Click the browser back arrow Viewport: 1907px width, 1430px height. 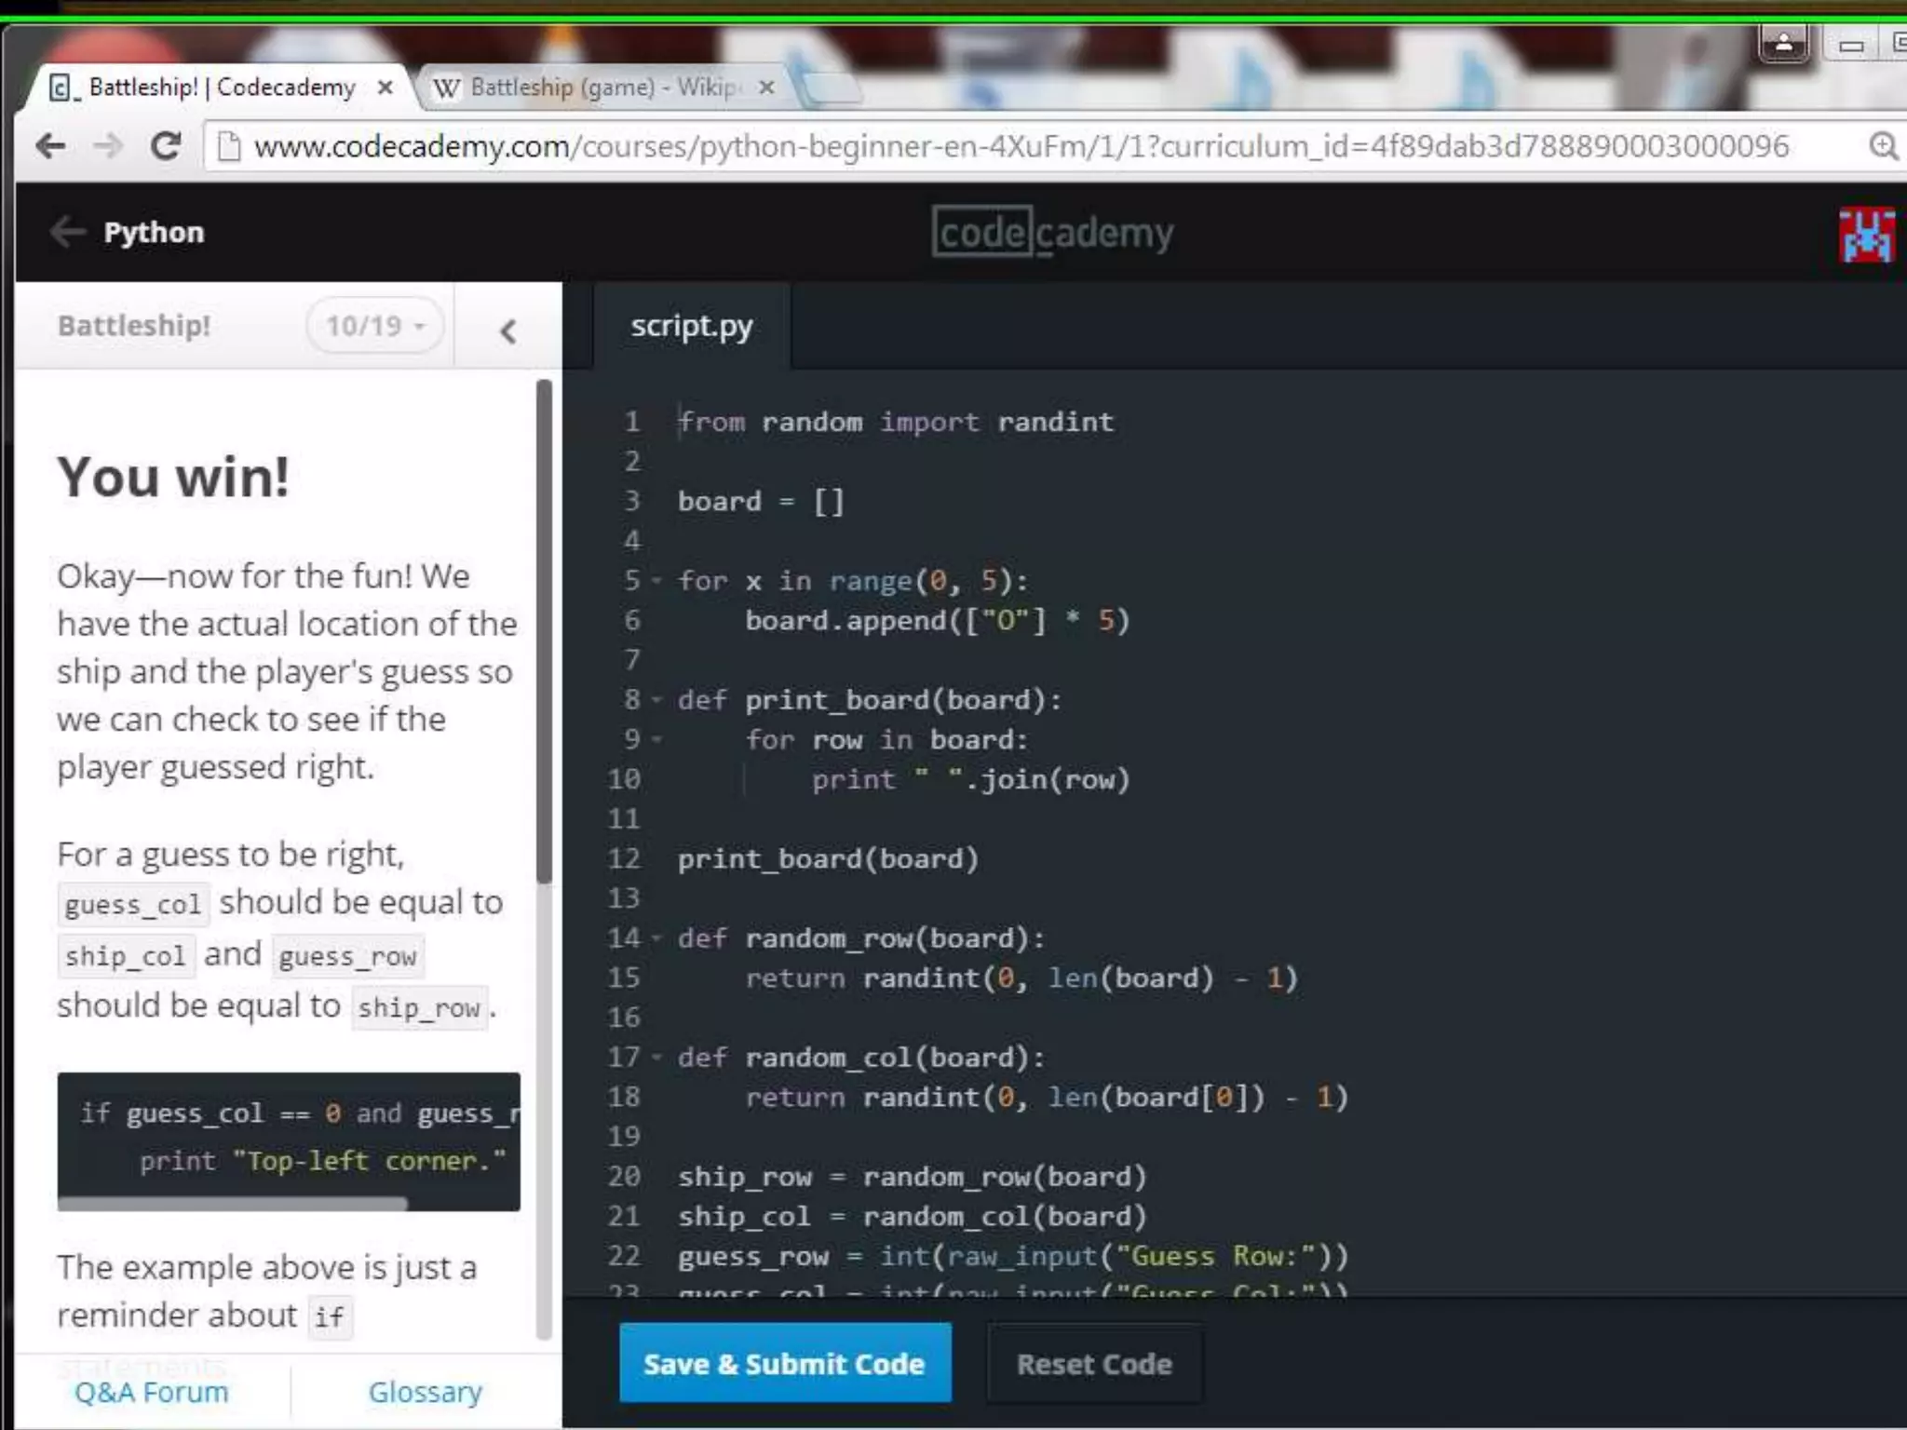50,146
